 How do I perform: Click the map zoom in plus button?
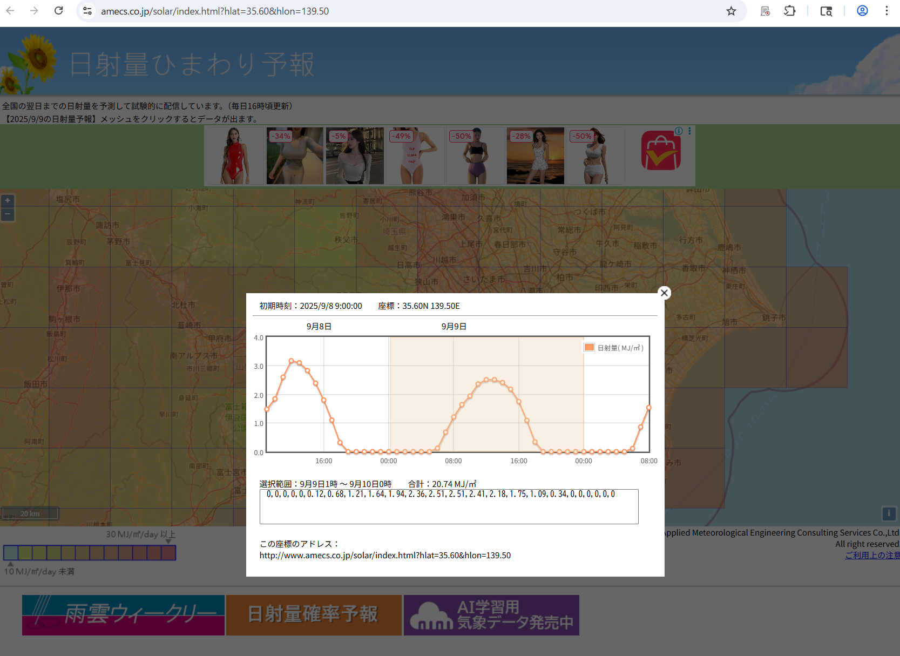click(x=8, y=201)
